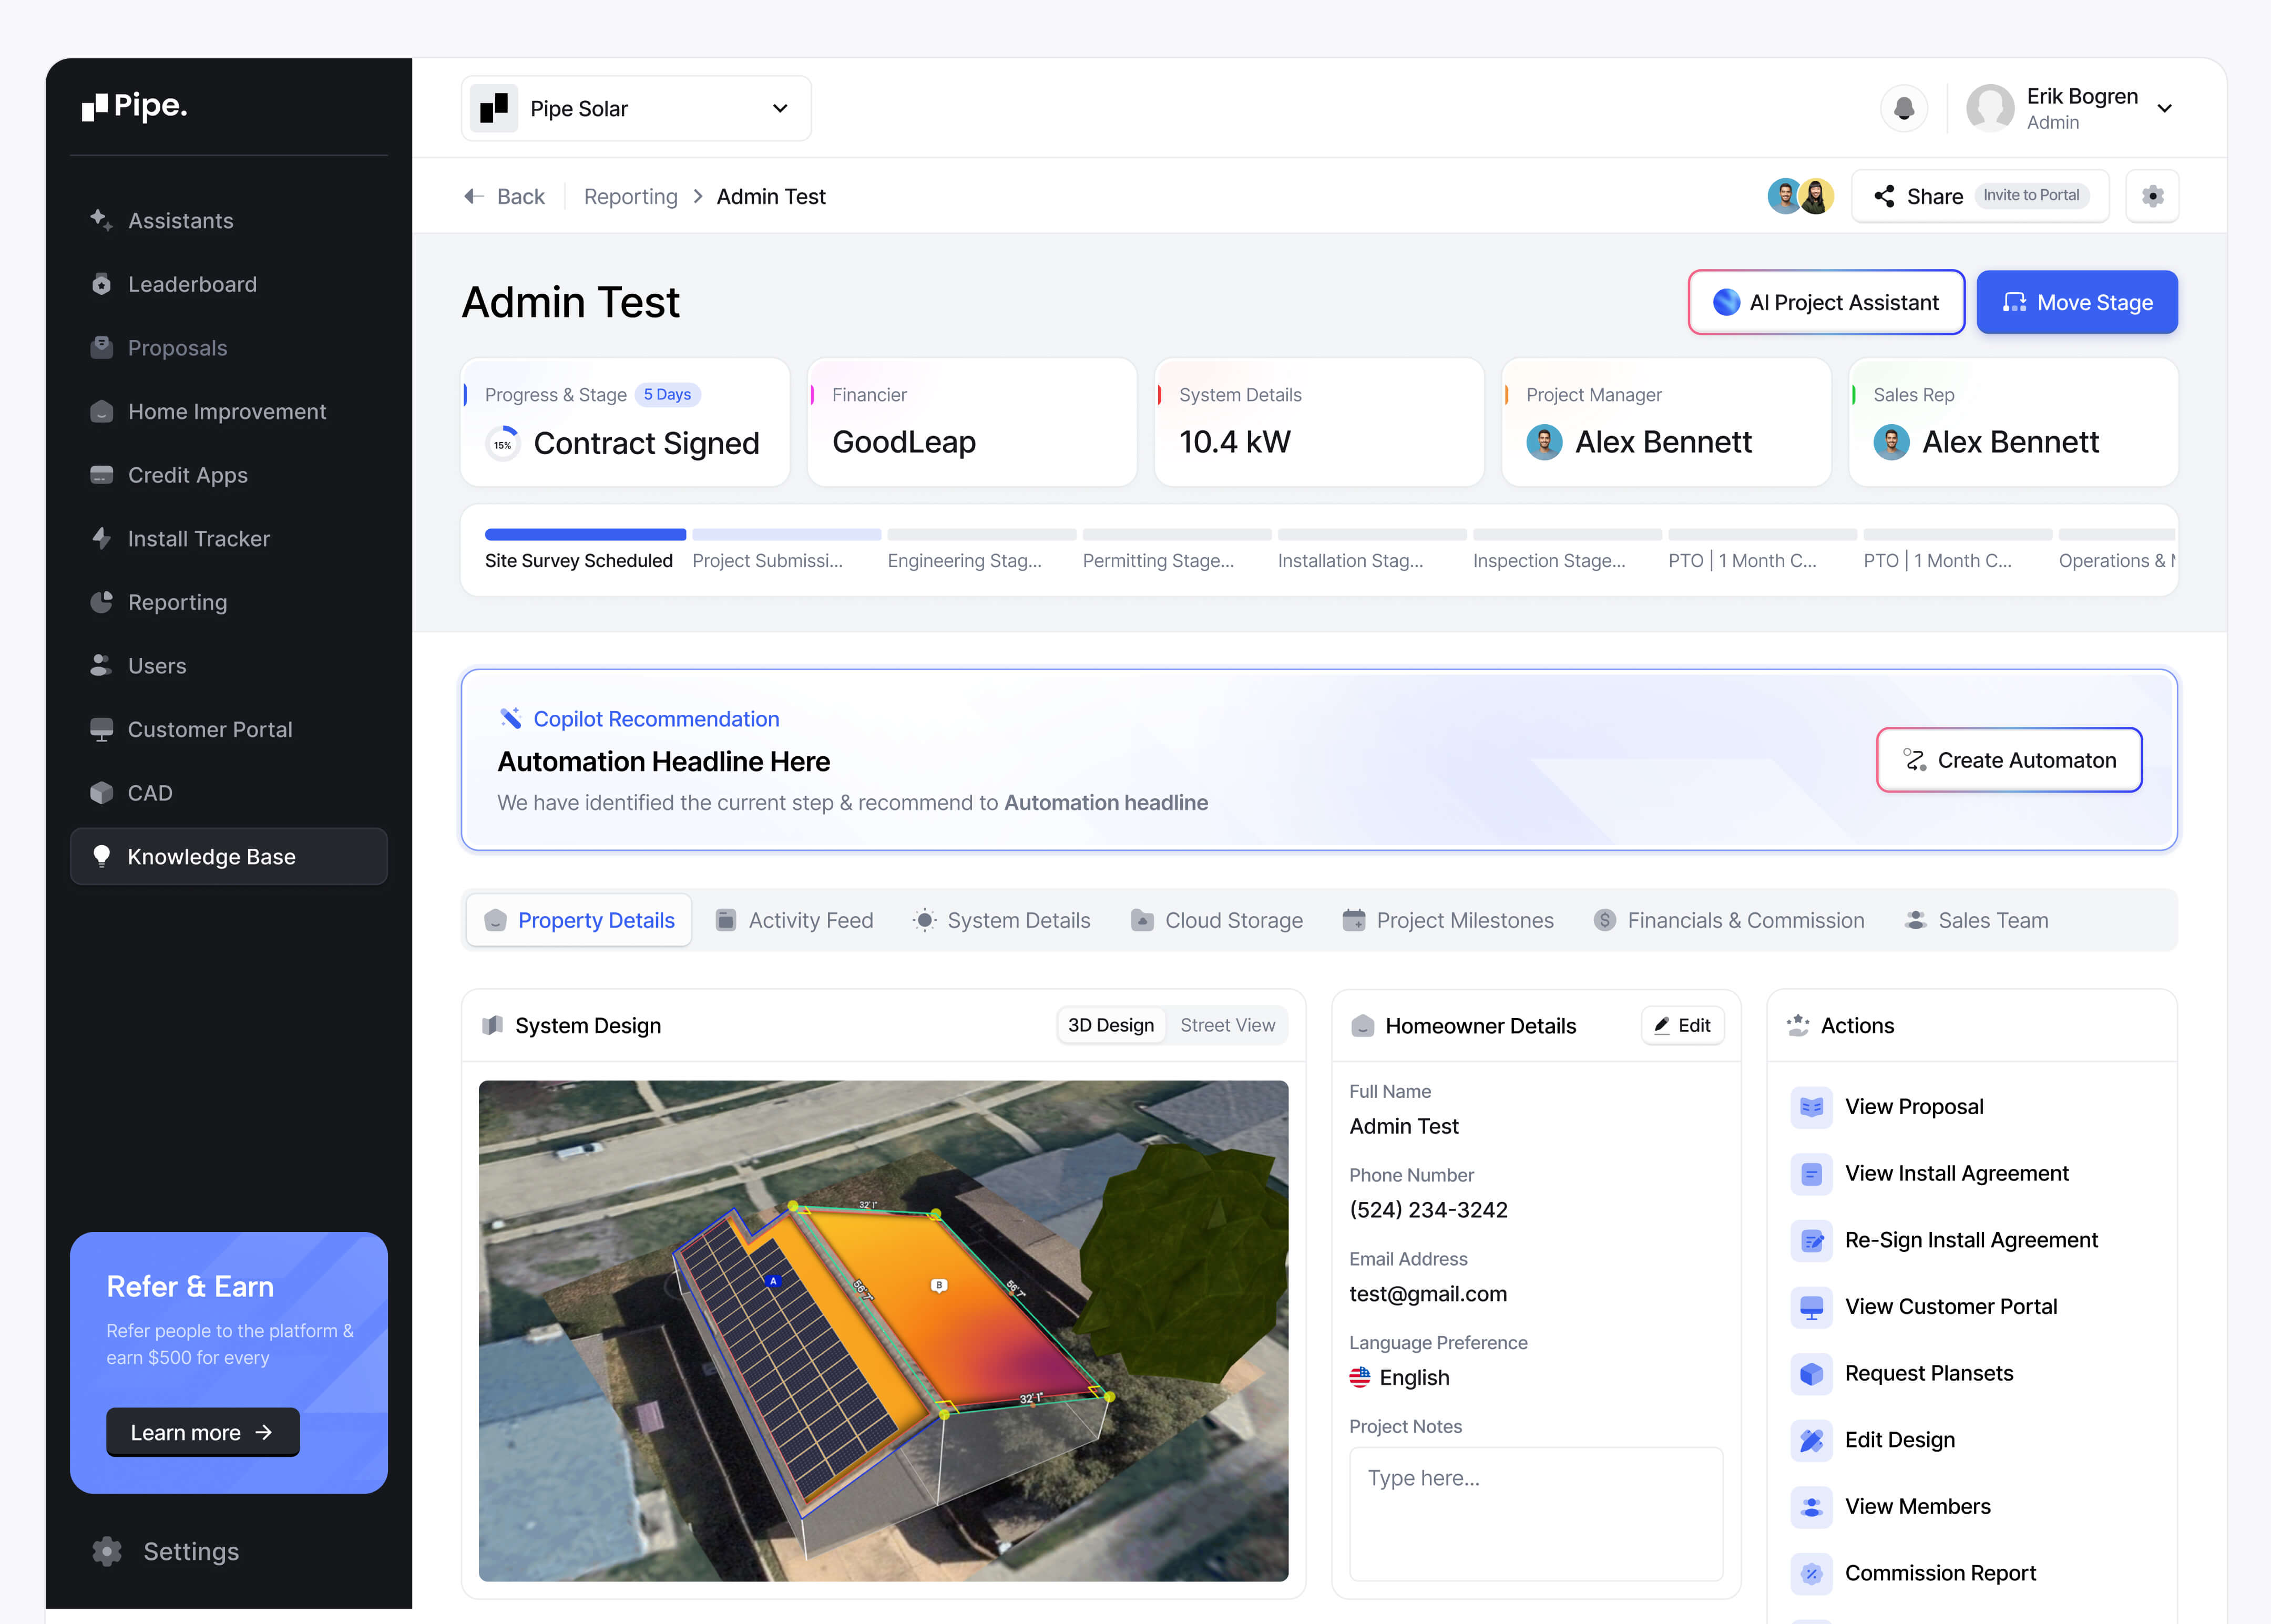Click the View Proposal action icon
This screenshot has height=1624, width=2271.
coord(1811,1107)
